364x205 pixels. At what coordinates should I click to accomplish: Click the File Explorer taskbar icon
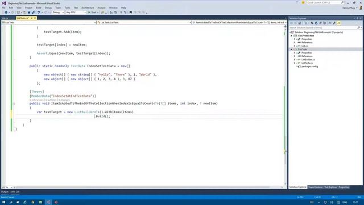point(40,202)
